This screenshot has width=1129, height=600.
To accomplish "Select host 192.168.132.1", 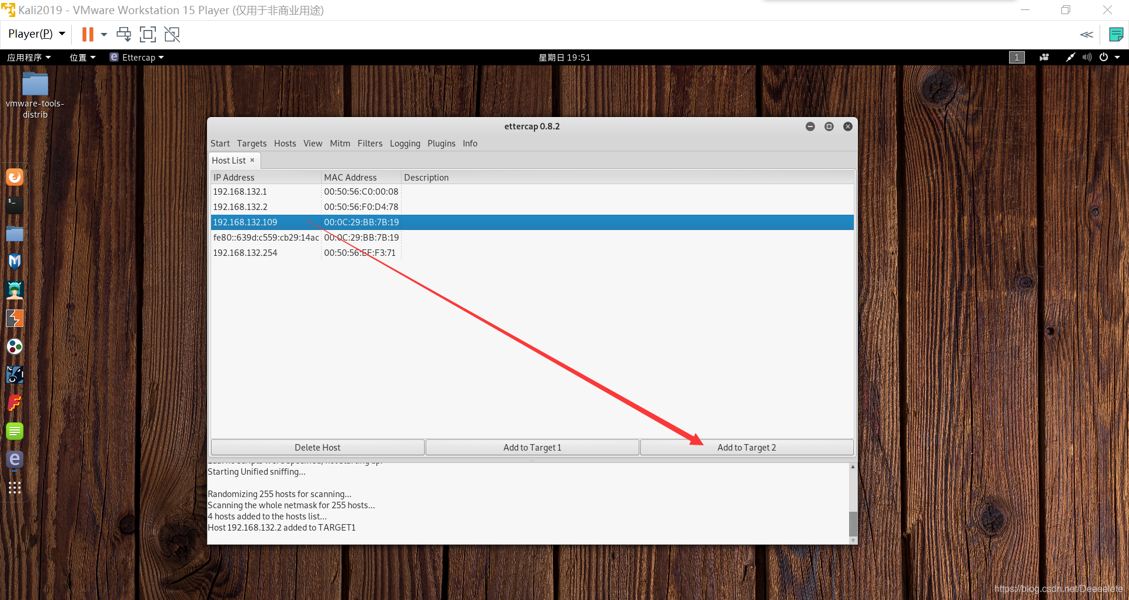I will (x=532, y=192).
